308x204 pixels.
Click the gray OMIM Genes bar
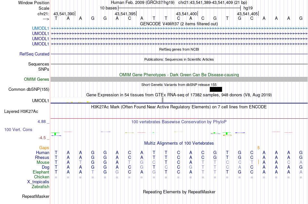[179, 79]
